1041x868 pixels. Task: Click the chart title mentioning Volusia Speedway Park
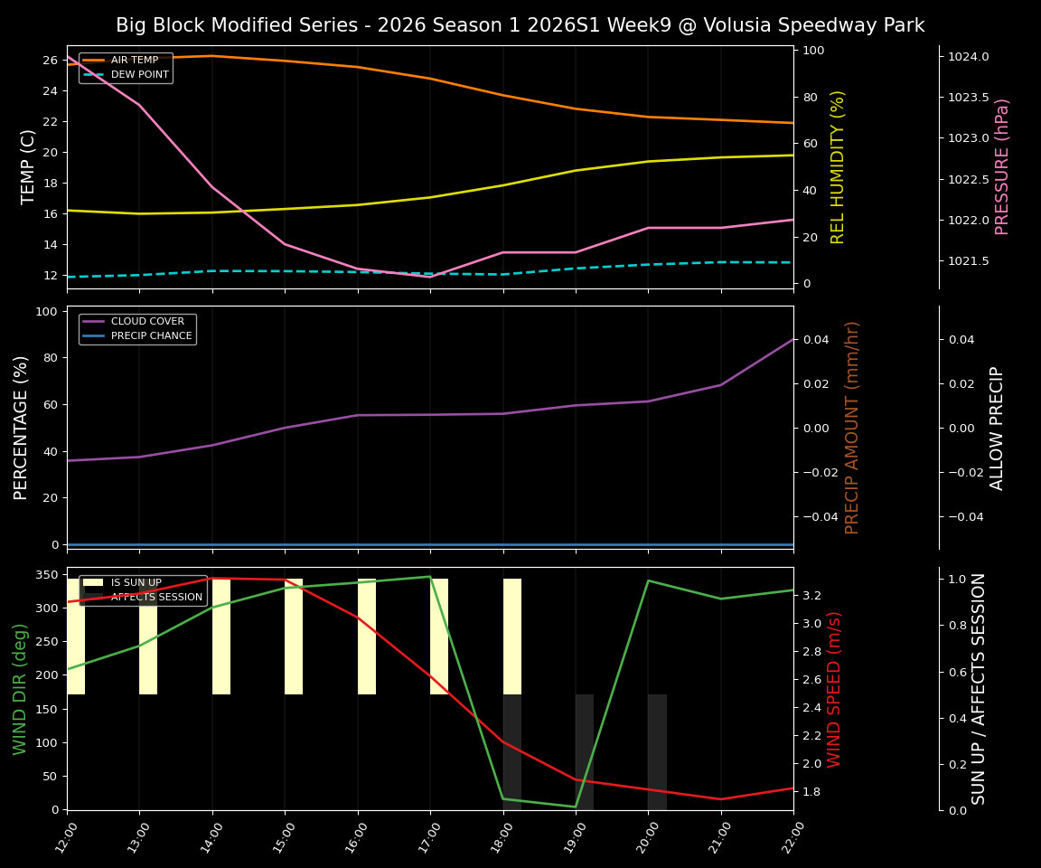pos(520,25)
